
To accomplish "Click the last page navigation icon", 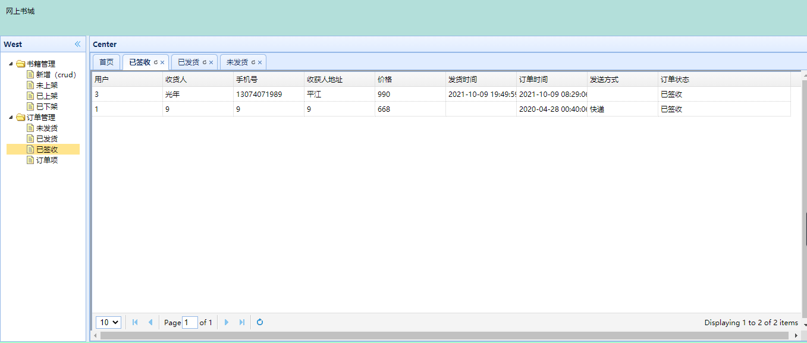I will [x=241, y=322].
